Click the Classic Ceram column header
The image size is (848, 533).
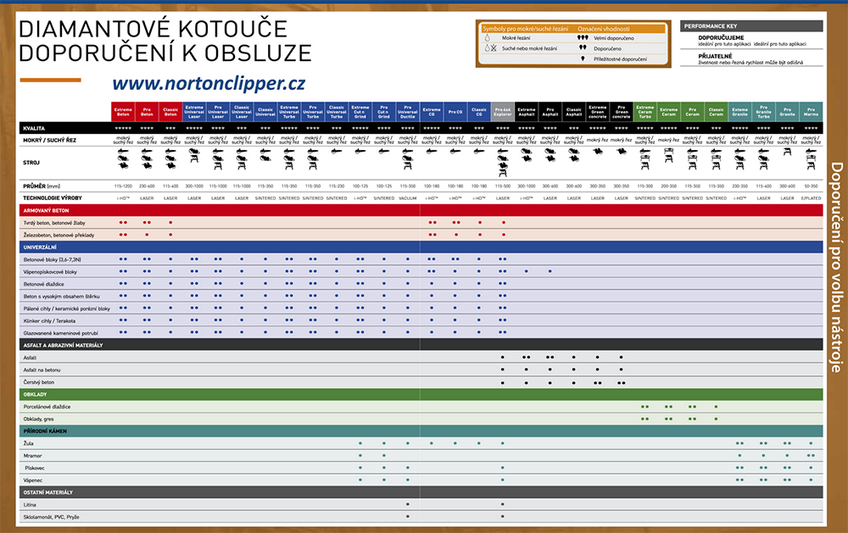(x=716, y=111)
